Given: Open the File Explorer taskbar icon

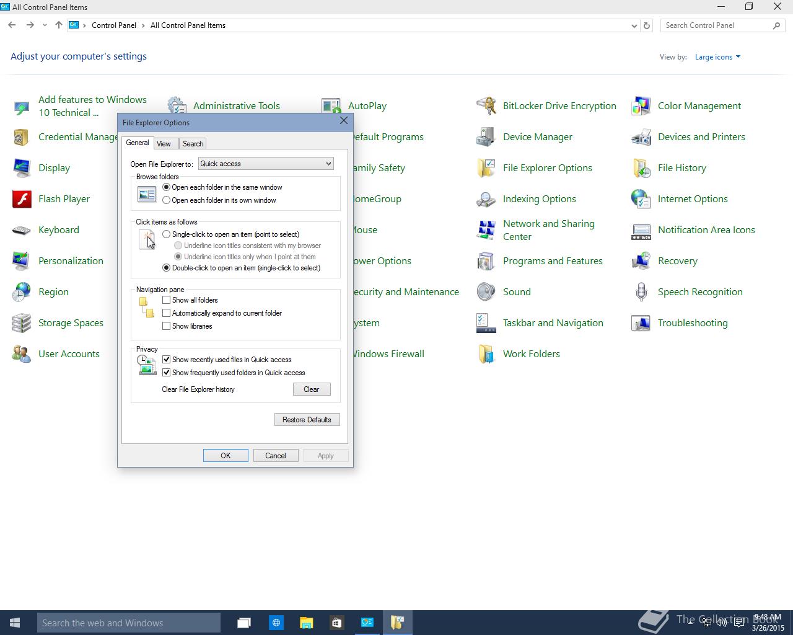Looking at the screenshot, I should pyautogui.click(x=306, y=623).
